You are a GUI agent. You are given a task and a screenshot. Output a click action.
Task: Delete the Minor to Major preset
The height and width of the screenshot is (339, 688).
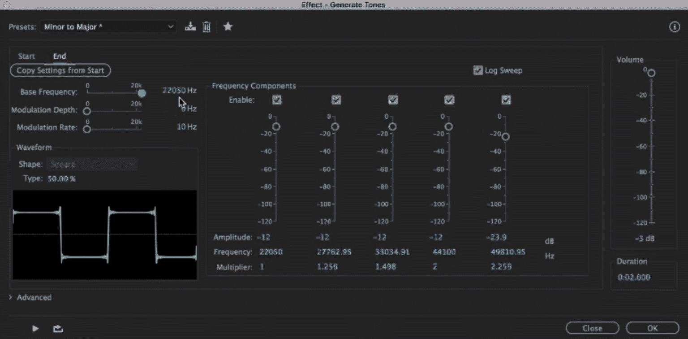(206, 26)
